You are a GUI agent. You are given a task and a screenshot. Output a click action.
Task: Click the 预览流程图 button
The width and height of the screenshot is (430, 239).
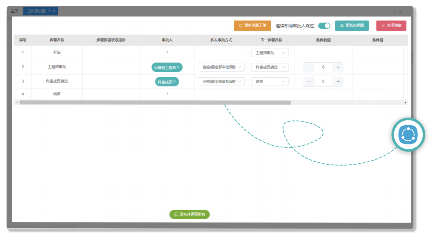(352, 26)
